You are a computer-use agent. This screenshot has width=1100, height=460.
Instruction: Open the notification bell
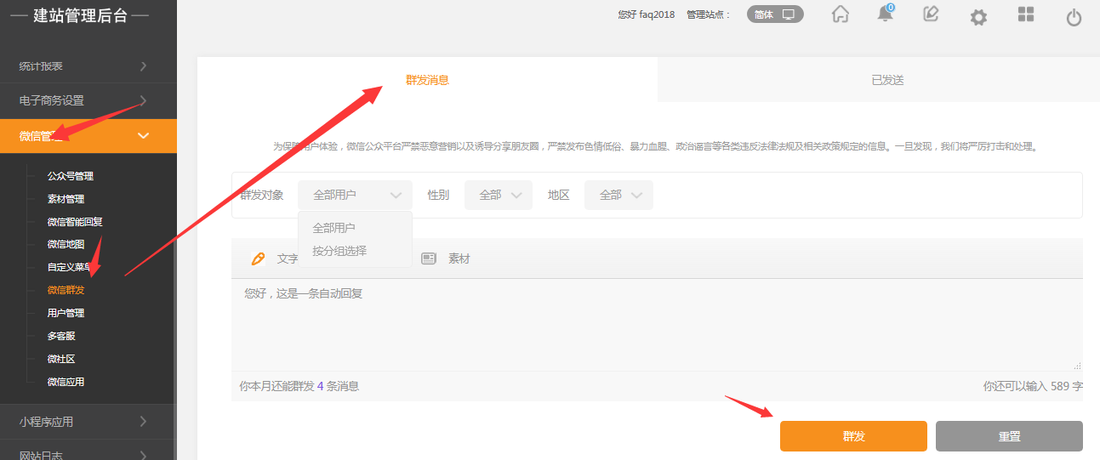[886, 14]
